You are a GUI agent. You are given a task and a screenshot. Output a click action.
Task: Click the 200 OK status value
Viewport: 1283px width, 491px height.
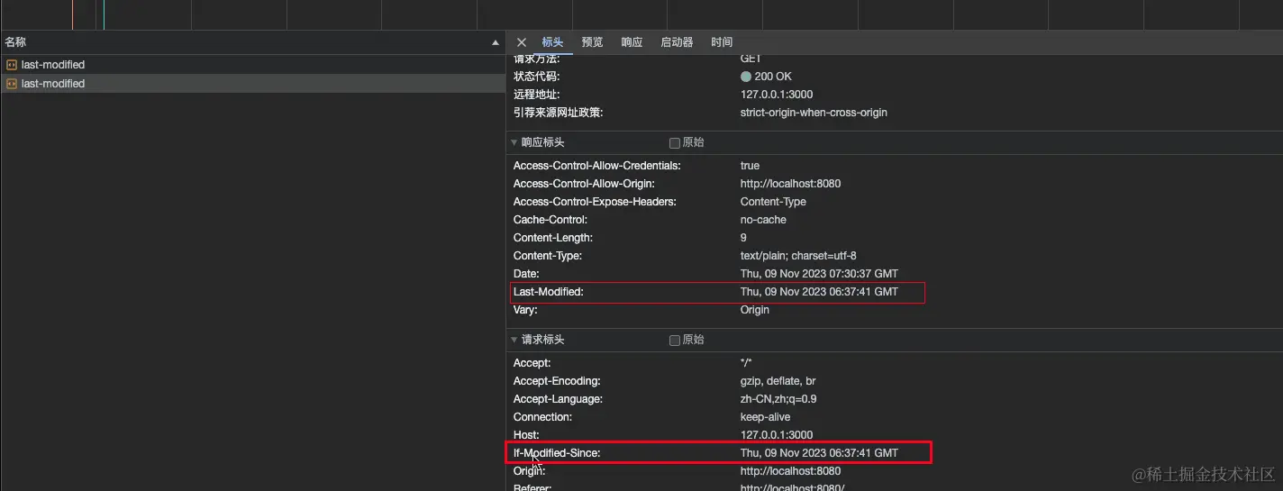773,77
